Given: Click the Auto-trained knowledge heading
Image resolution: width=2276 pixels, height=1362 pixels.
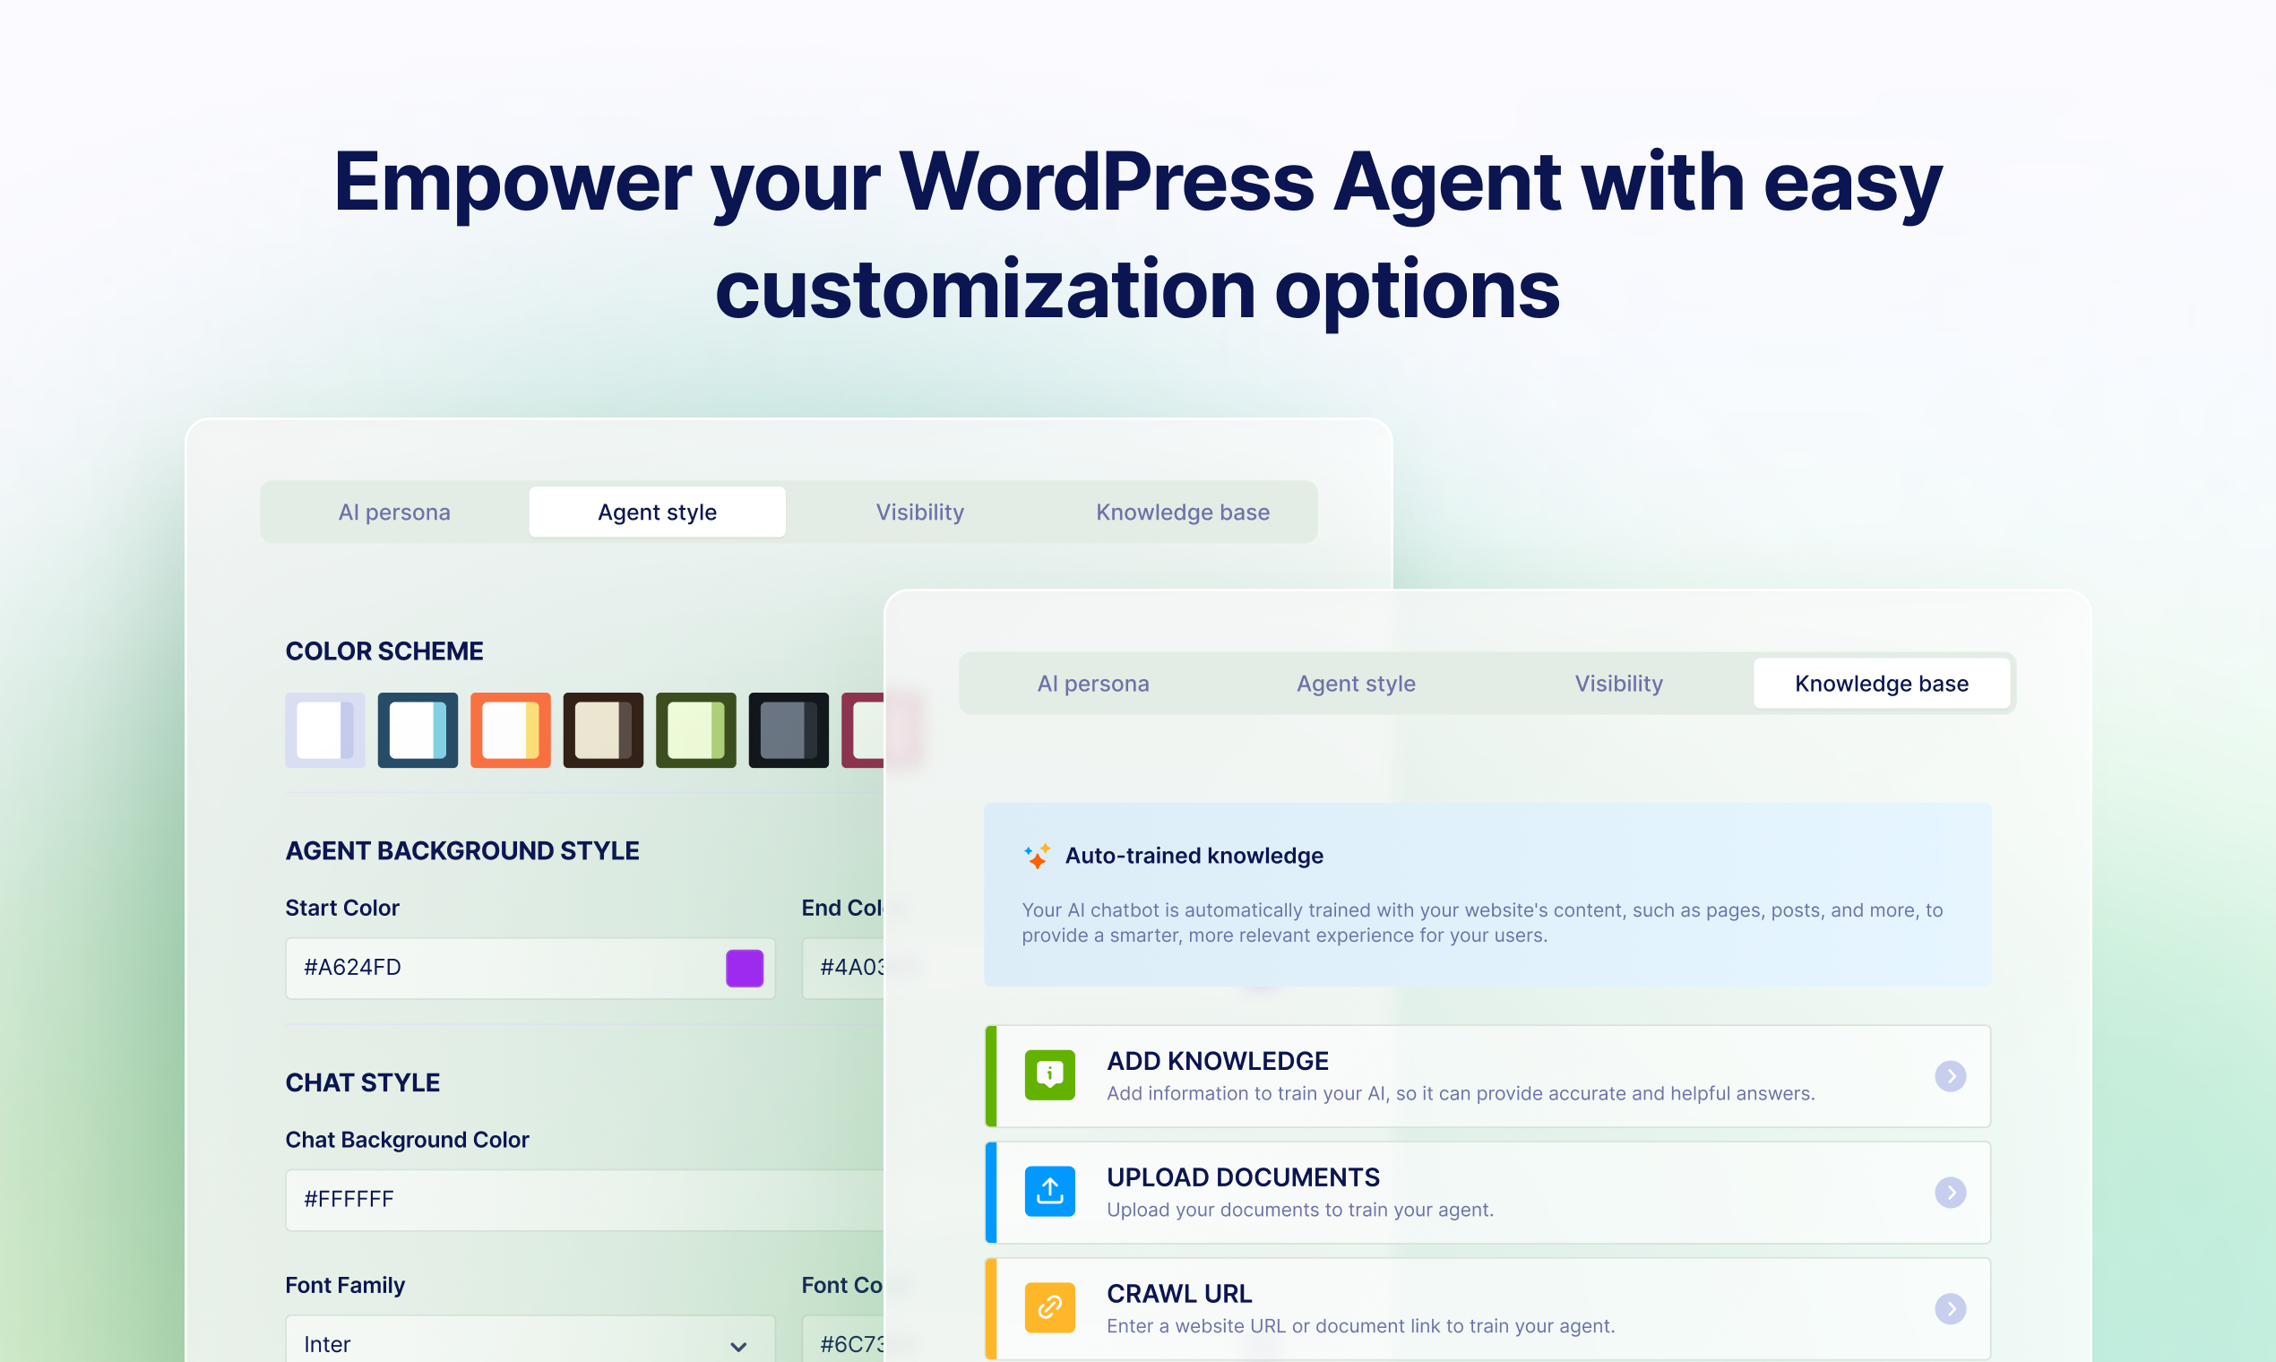Looking at the screenshot, I should coord(1194,856).
